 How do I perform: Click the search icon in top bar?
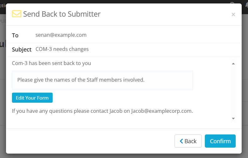click(232, 2)
